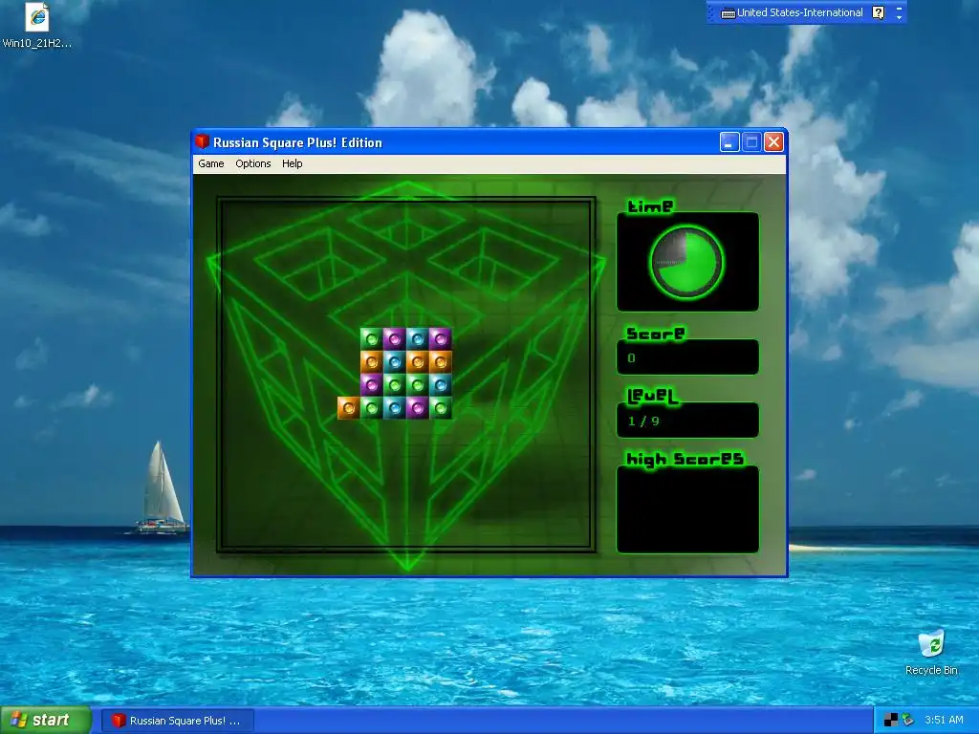Click the blue block in the top row

click(x=417, y=339)
